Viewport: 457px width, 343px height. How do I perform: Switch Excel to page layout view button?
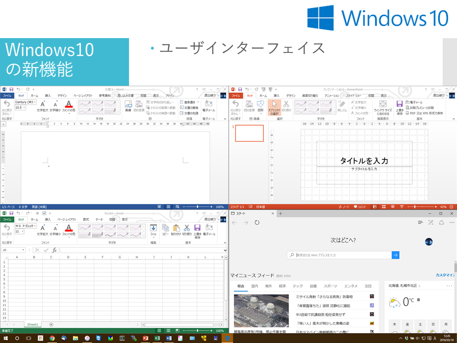tap(168, 331)
